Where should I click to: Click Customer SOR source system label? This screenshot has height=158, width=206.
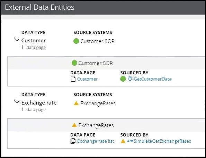pyautogui.click(x=97, y=41)
